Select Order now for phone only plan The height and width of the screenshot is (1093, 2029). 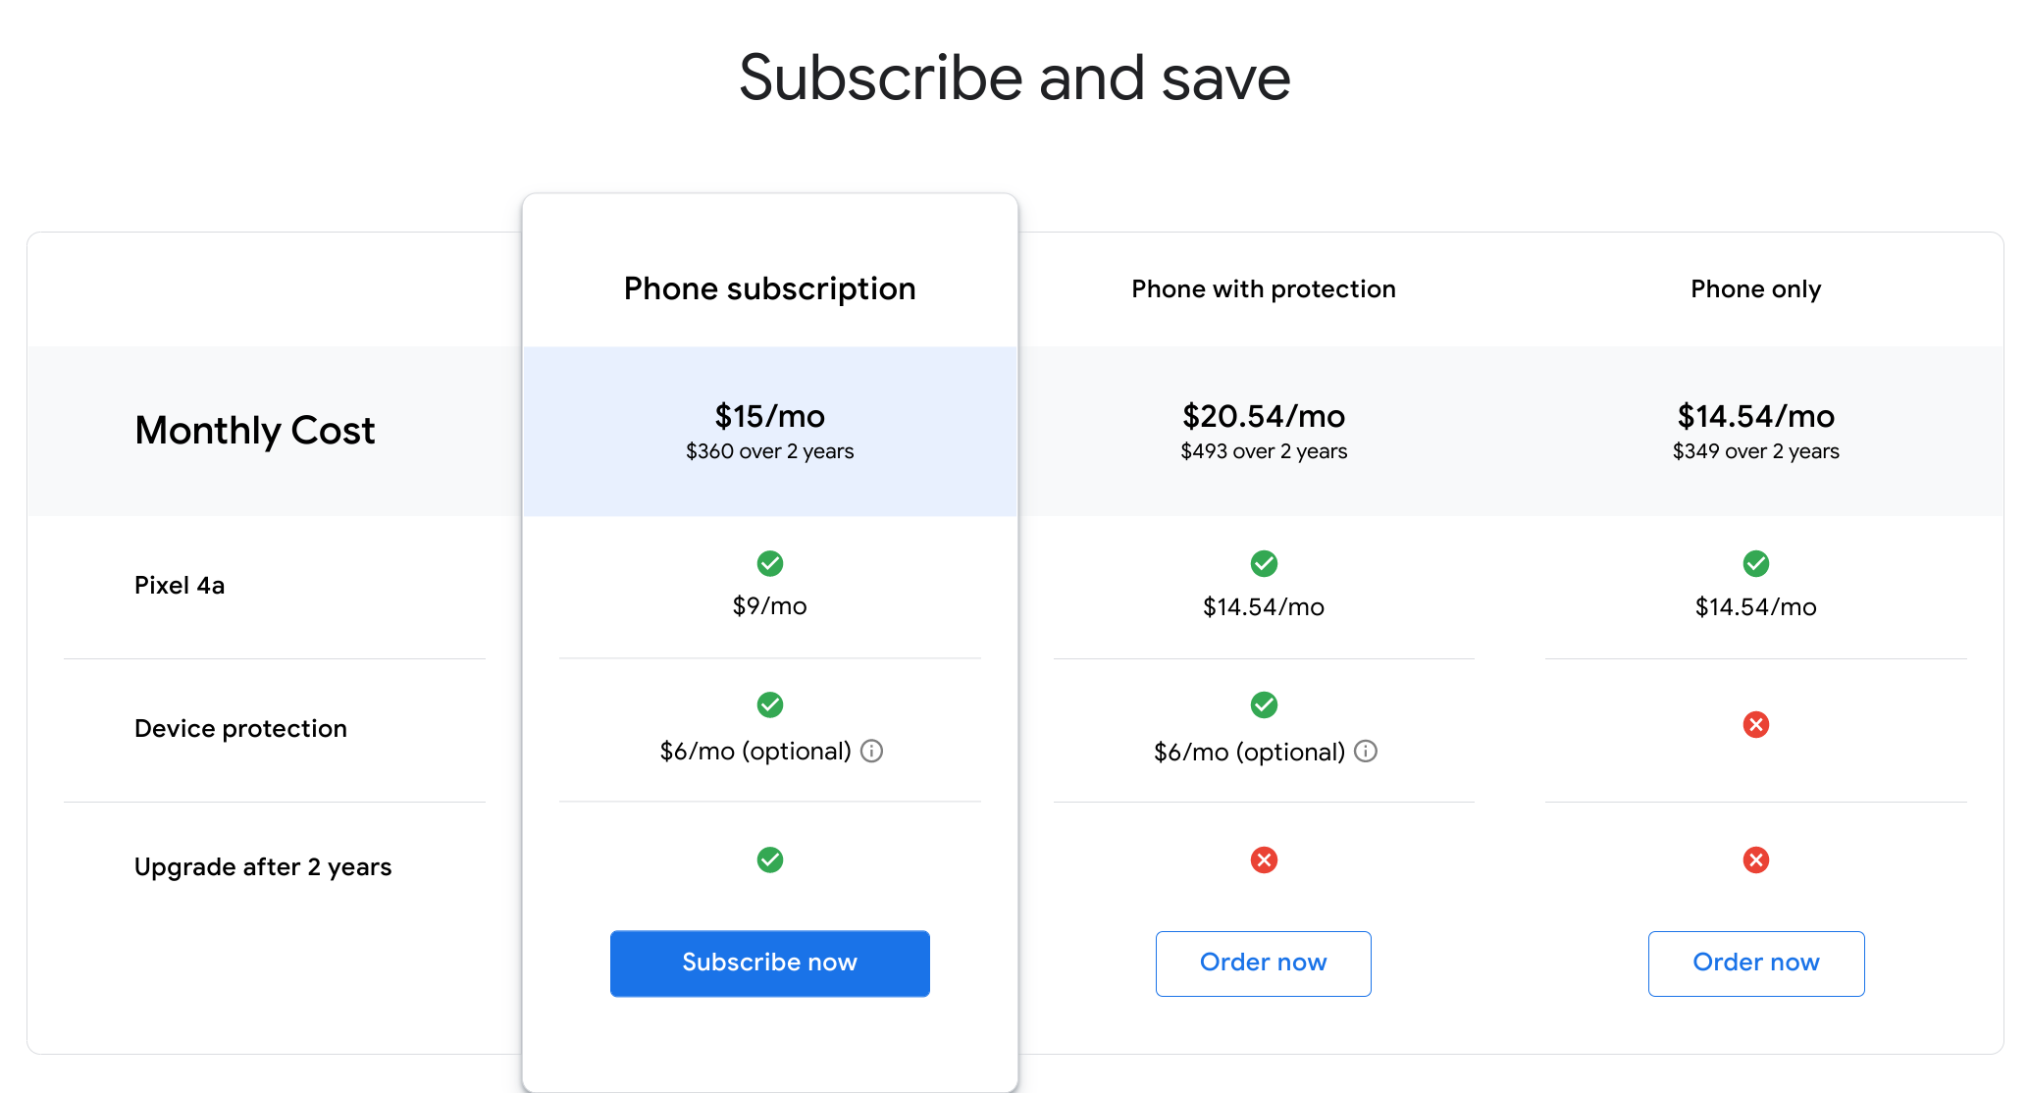point(1756,963)
